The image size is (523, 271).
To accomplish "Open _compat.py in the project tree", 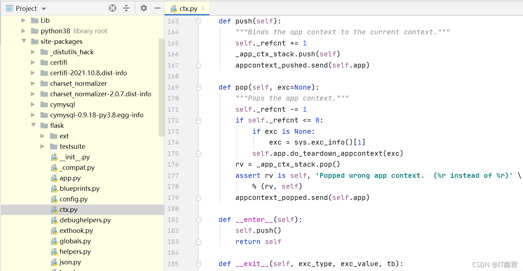I will pyautogui.click(x=77, y=168).
